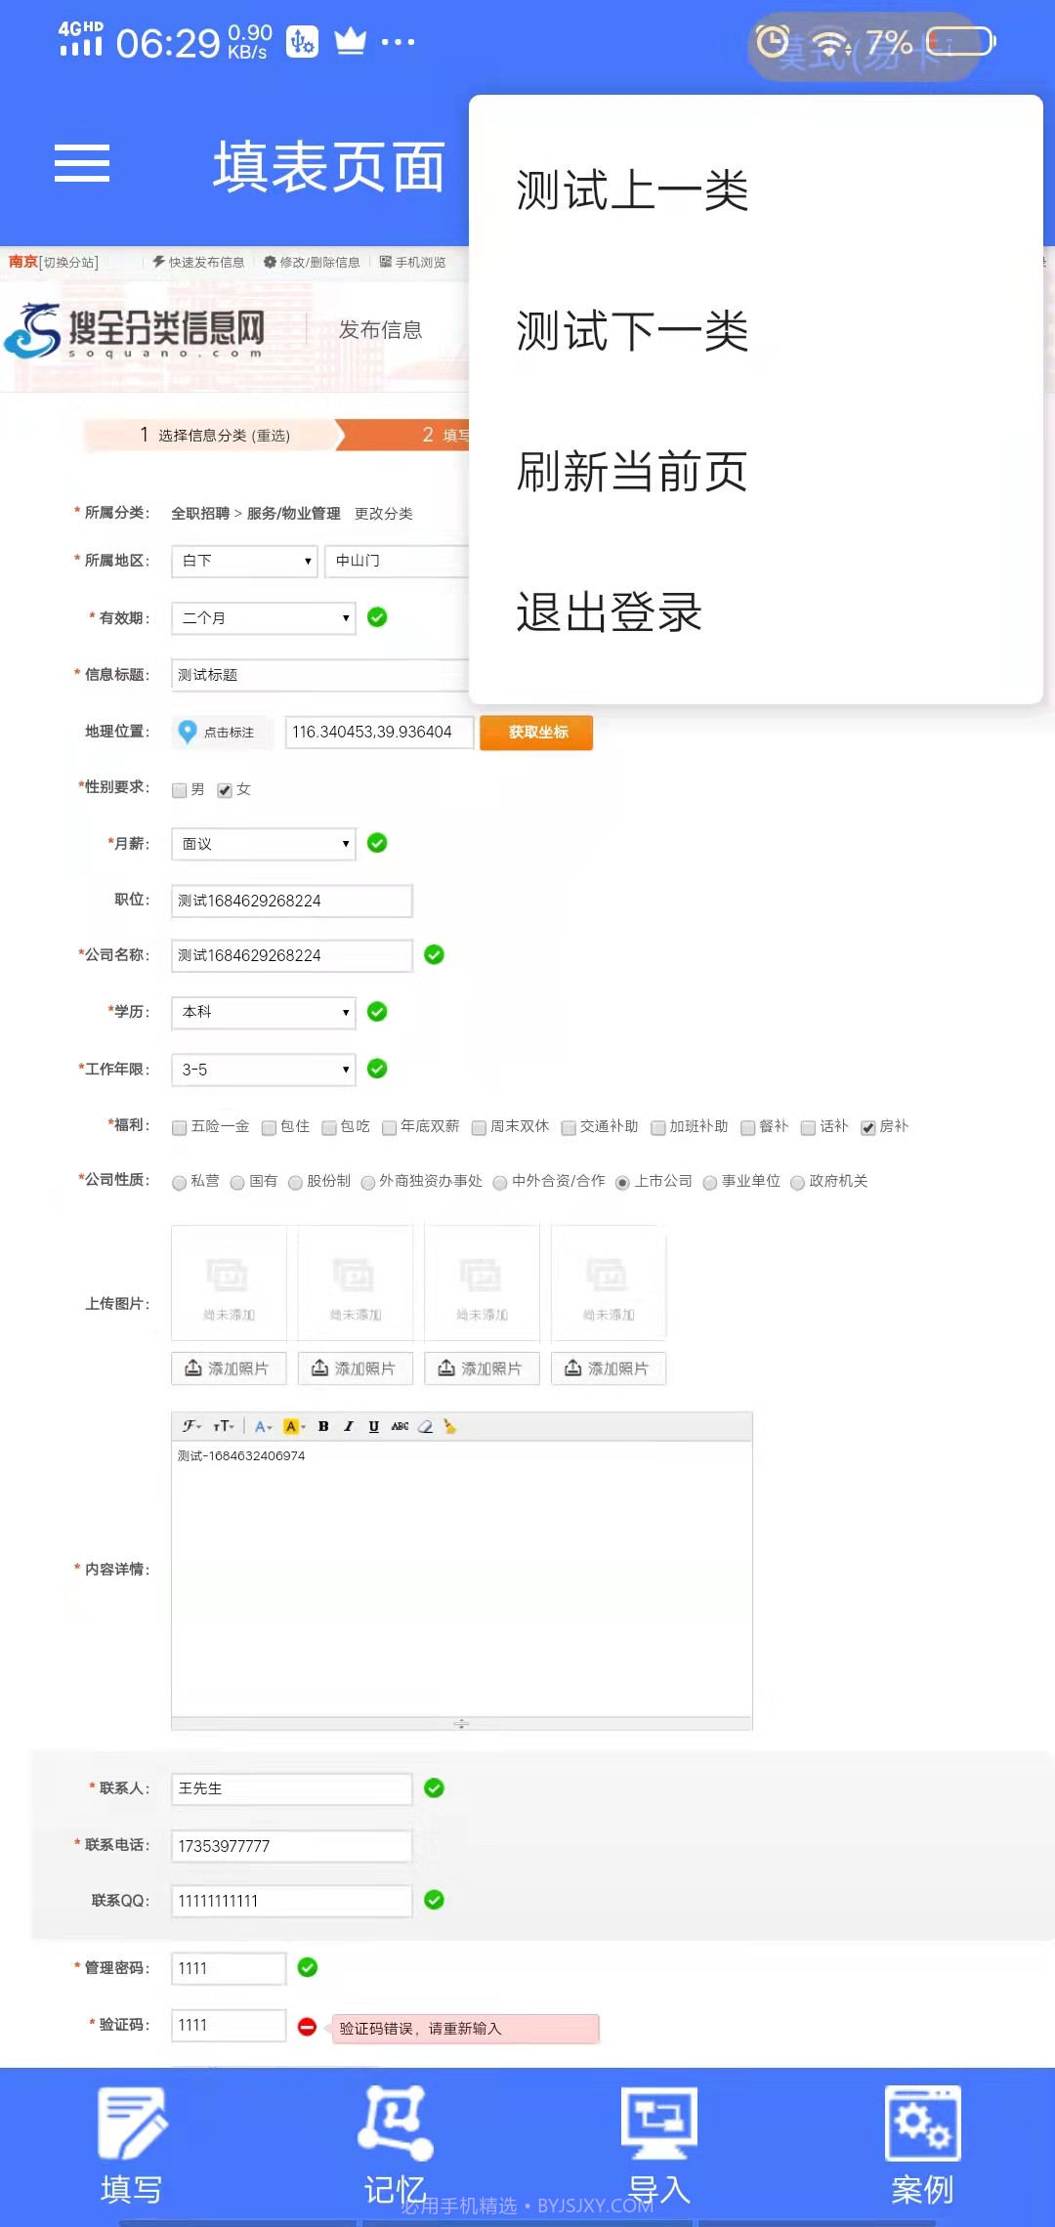Image resolution: width=1055 pixels, height=2227 pixels.
Task: Select the 国有 company type radio
Action: (x=237, y=1183)
